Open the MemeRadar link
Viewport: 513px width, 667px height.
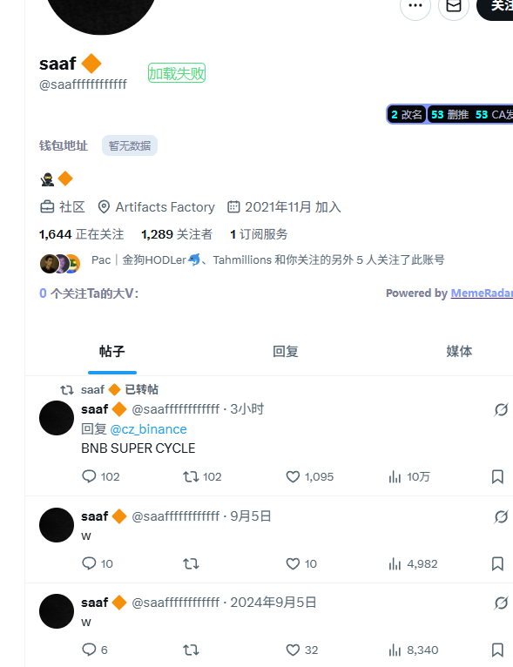click(482, 293)
